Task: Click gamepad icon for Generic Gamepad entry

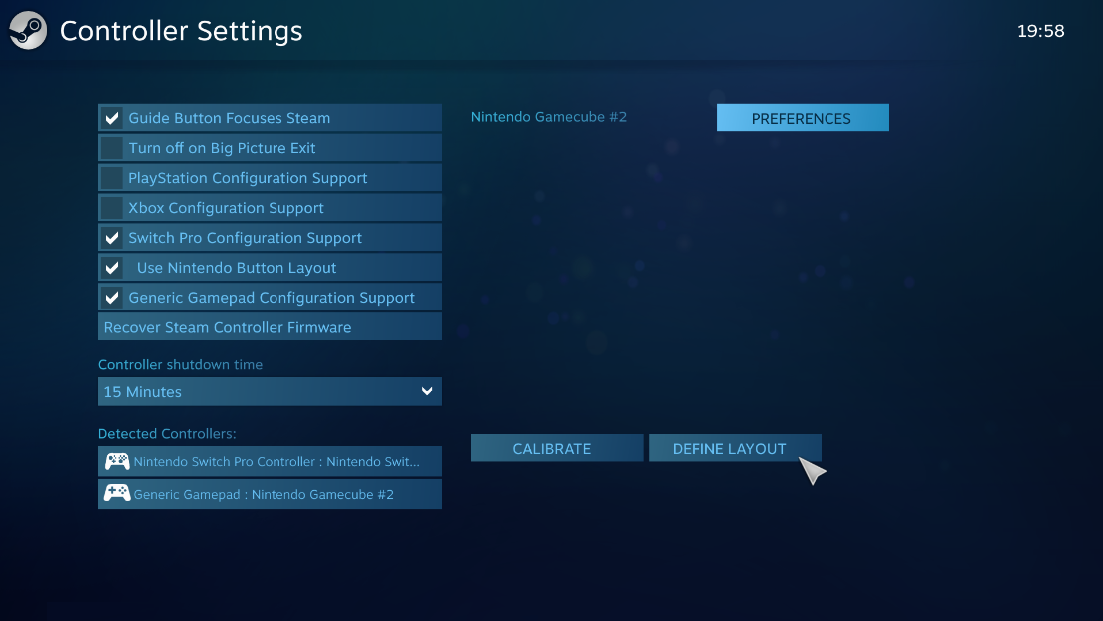Action: (x=117, y=493)
